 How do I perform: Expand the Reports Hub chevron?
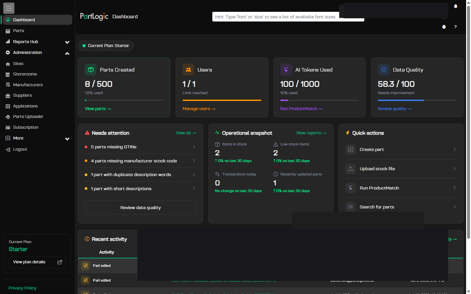point(67,42)
